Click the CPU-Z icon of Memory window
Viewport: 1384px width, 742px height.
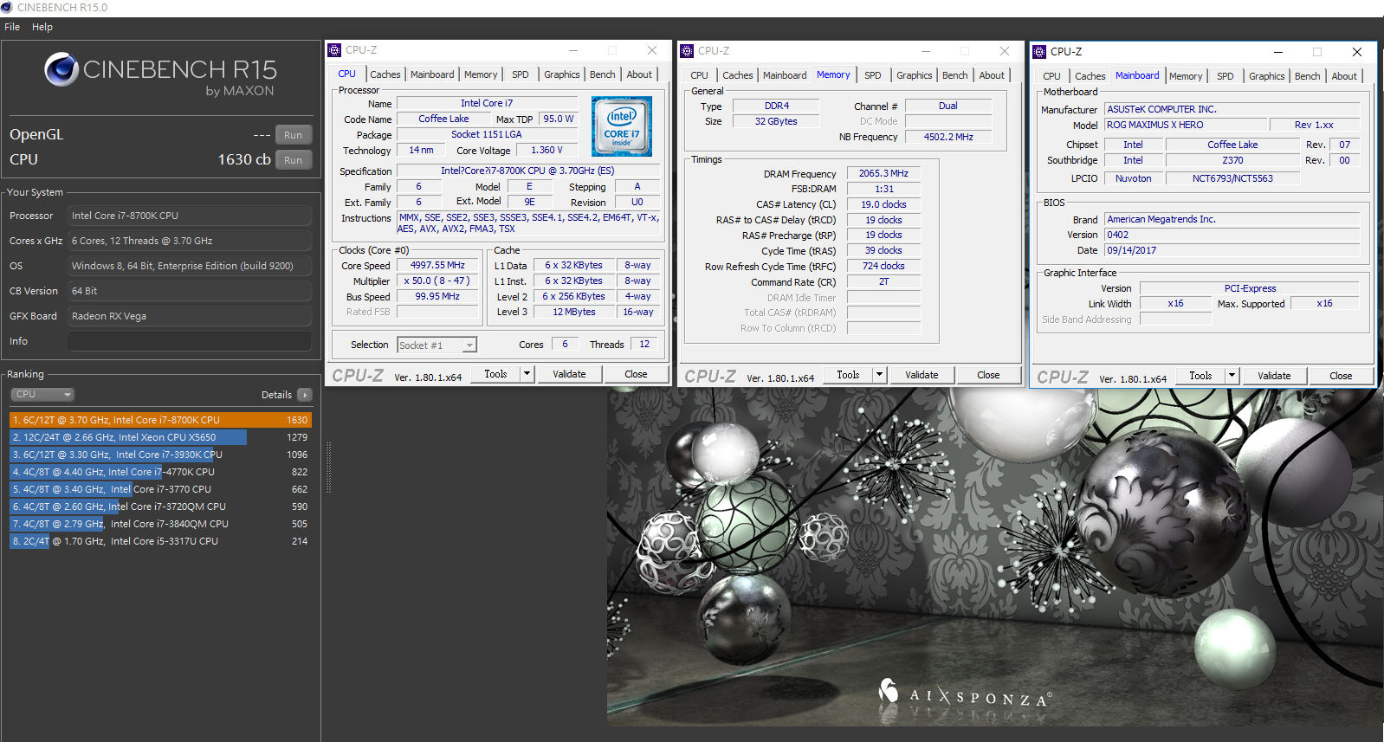(x=687, y=51)
